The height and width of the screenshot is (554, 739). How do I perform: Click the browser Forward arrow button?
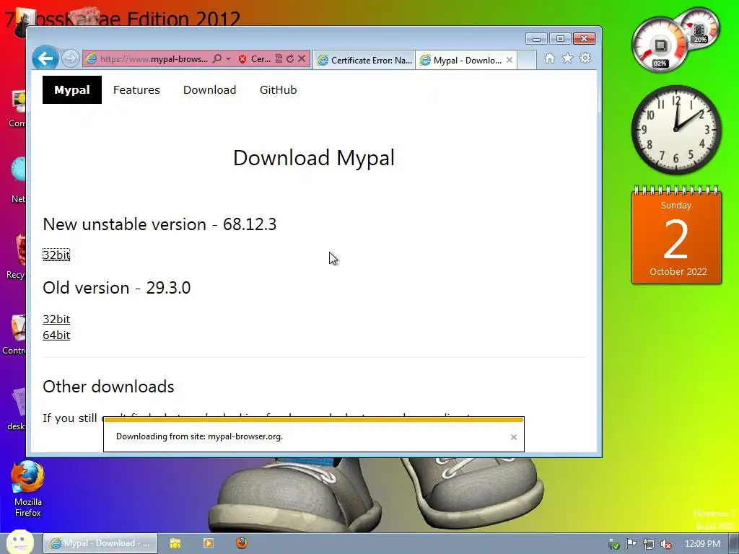click(x=71, y=59)
